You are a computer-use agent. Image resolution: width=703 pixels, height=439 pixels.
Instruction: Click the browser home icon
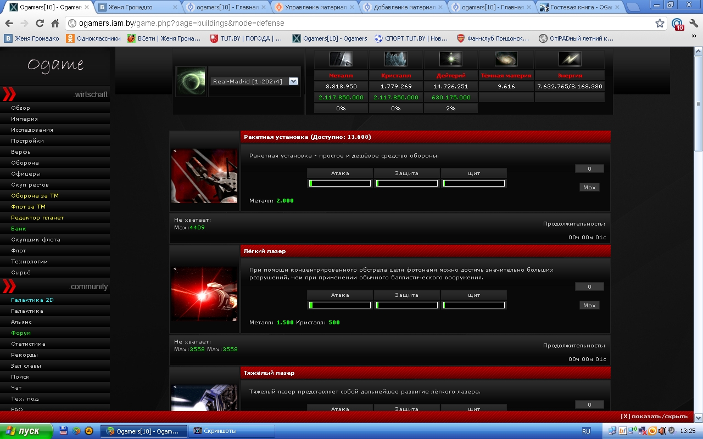(x=55, y=24)
